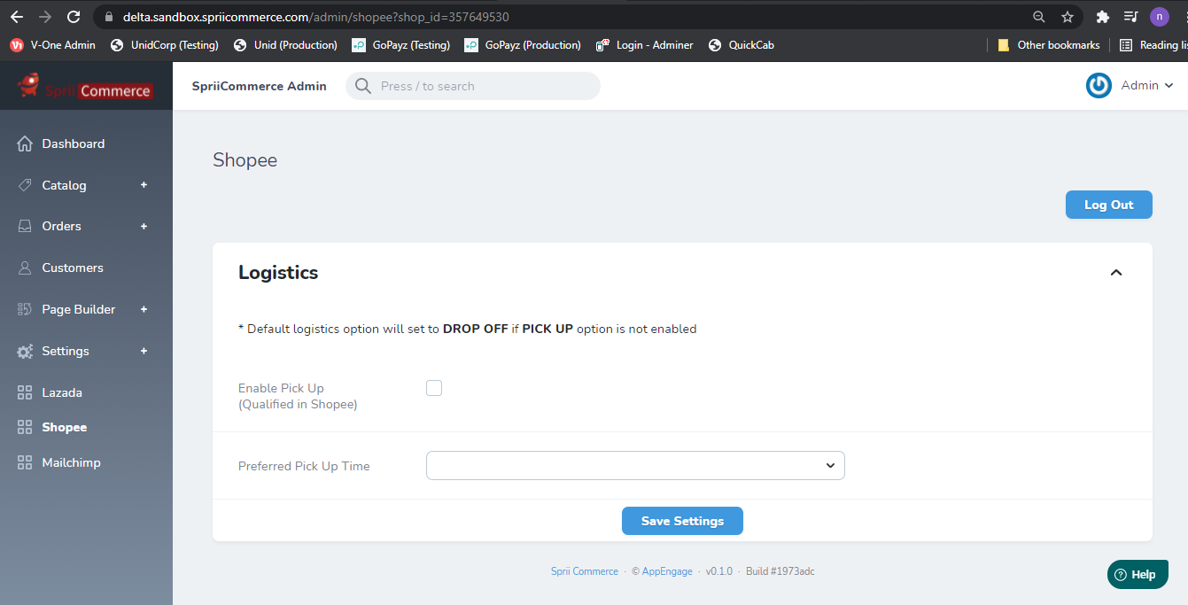This screenshot has width=1188, height=605.
Task: Open the UnidCorp (Testing) bookmark
Action: [x=164, y=45]
